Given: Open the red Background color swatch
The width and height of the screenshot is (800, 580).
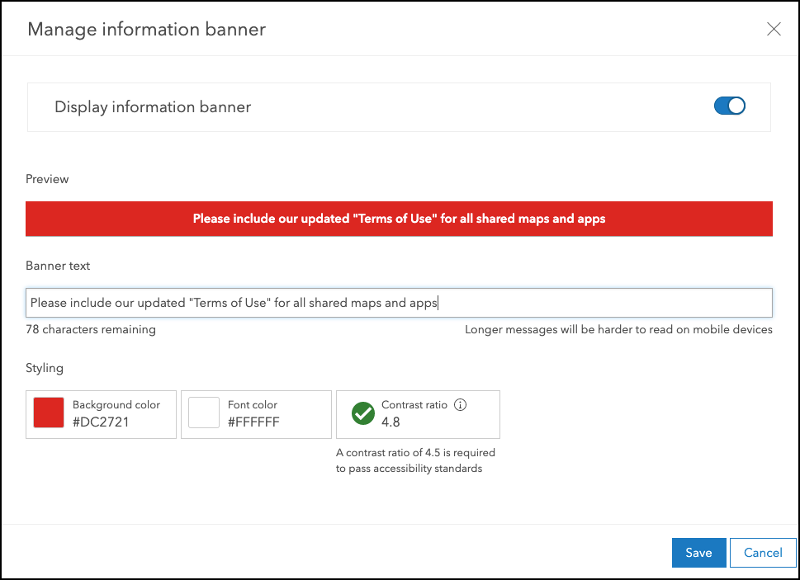Looking at the screenshot, I should (x=49, y=413).
